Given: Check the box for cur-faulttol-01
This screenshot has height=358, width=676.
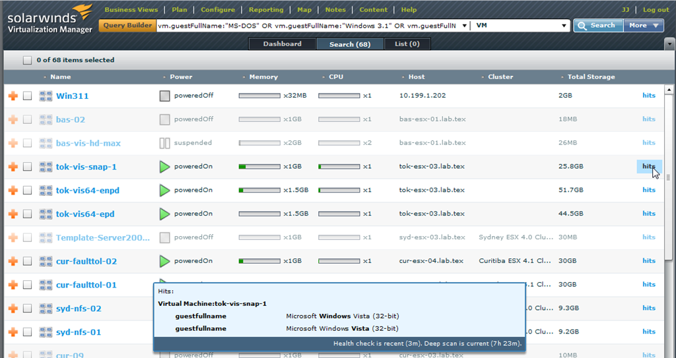Looking at the screenshot, I should [x=27, y=285].
